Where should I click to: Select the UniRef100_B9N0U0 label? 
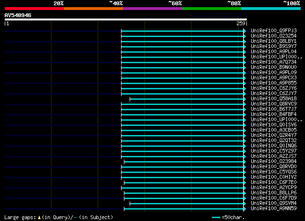pyautogui.click(x=274, y=67)
